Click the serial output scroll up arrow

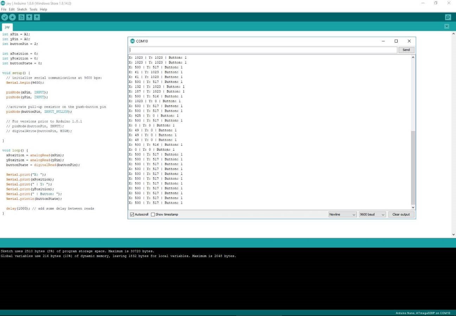(413, 57)
